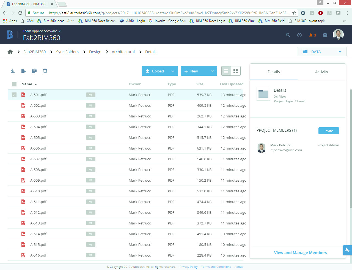Open file A-514.pdf

coord(38,234)
